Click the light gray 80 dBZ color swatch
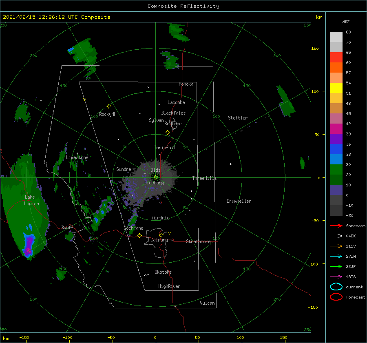This screenshot has height=343, width=367. click(x=336, y=37)
